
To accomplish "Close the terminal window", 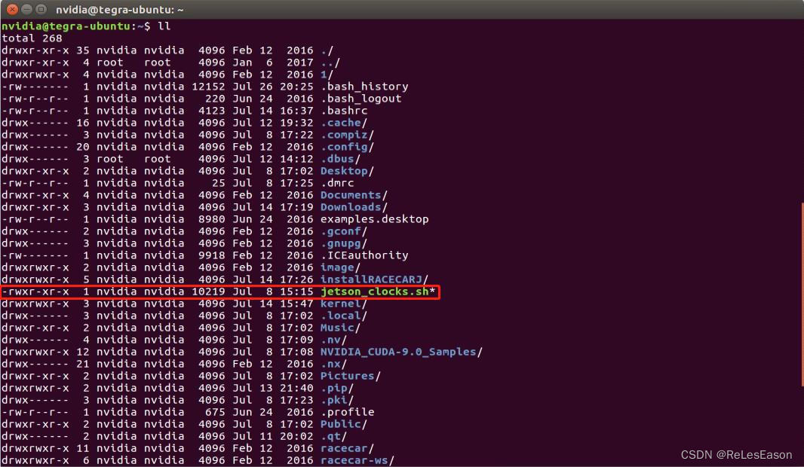I will pyautogui.click(x=12, y=9).
